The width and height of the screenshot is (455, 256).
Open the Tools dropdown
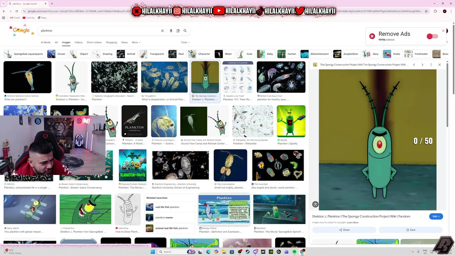pyautogui.click(x=184, y=42)
